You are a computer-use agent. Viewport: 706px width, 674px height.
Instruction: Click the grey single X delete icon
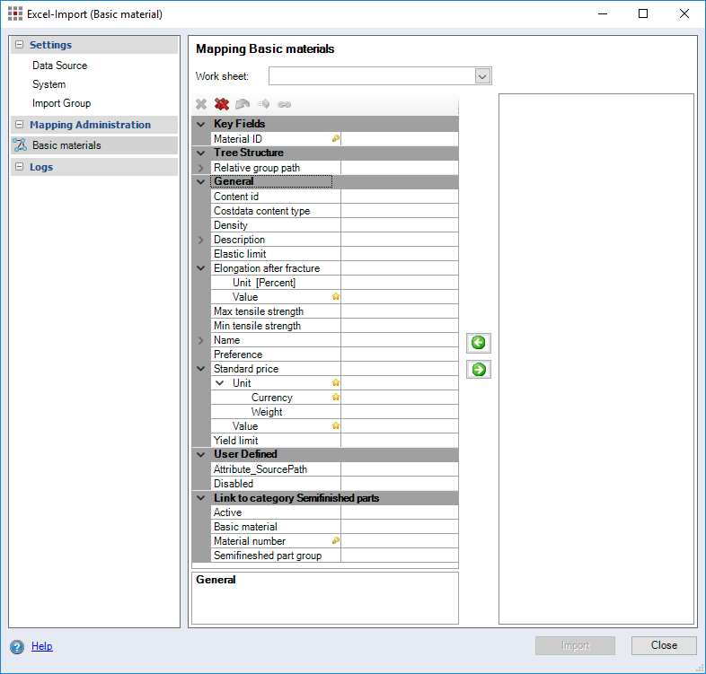pyautogui.click(x=201, y=104)
